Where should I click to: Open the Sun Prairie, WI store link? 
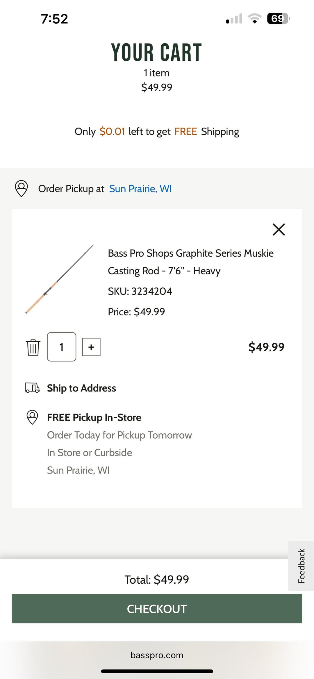[140, 189]
